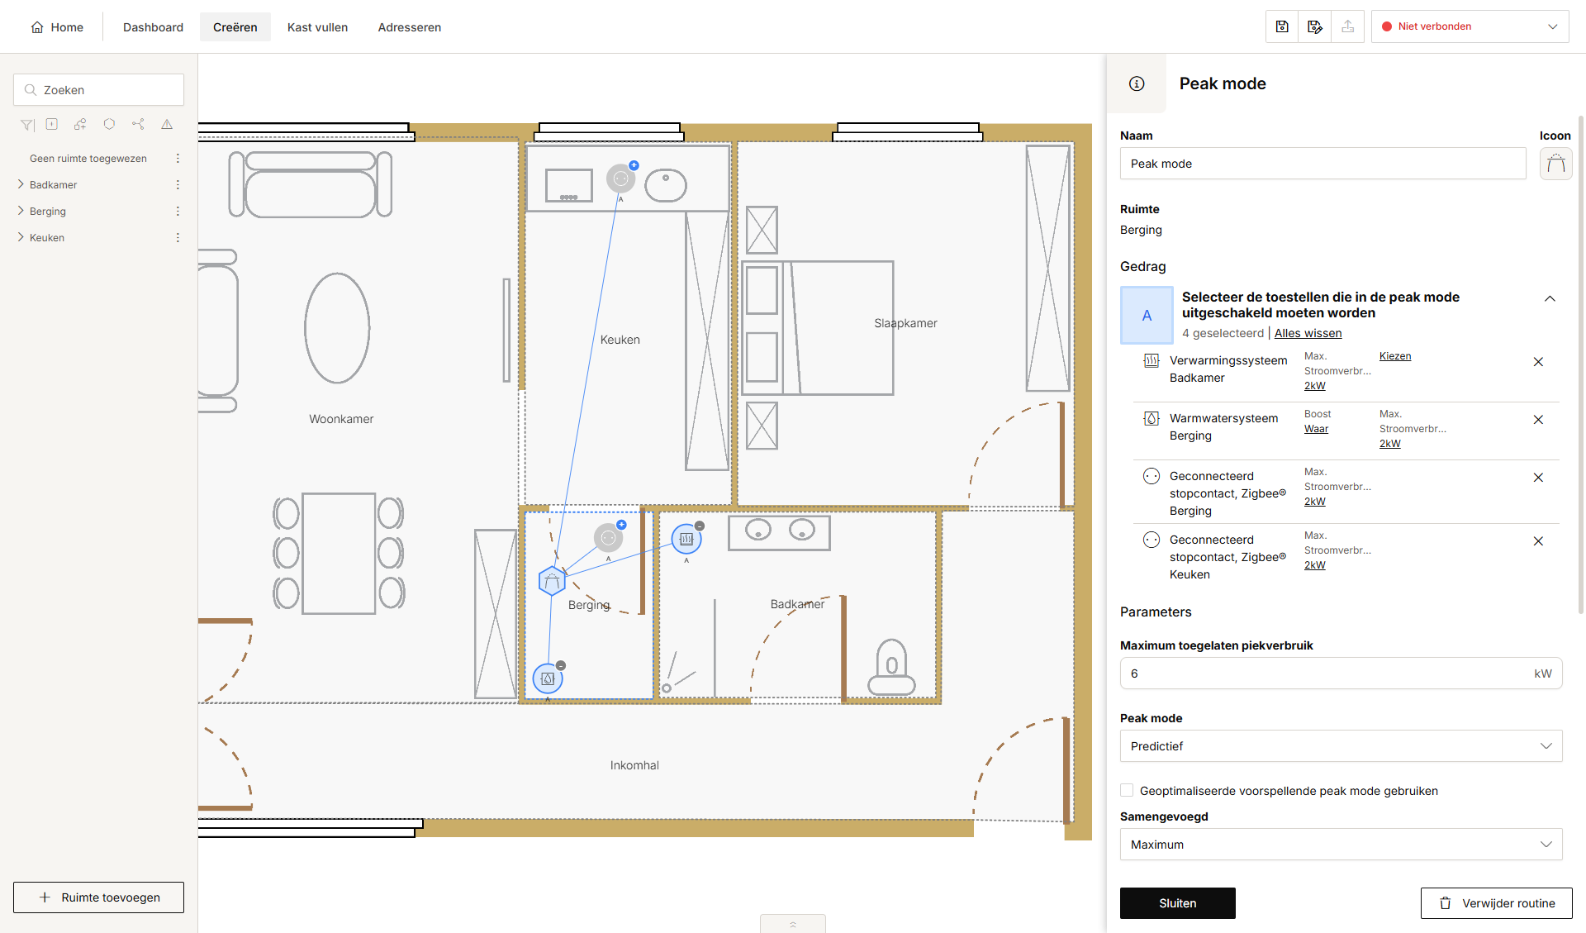This screenshot has width=1586, height=933.
Task: Click the filter funnel icon
Action: click(27, 125)
